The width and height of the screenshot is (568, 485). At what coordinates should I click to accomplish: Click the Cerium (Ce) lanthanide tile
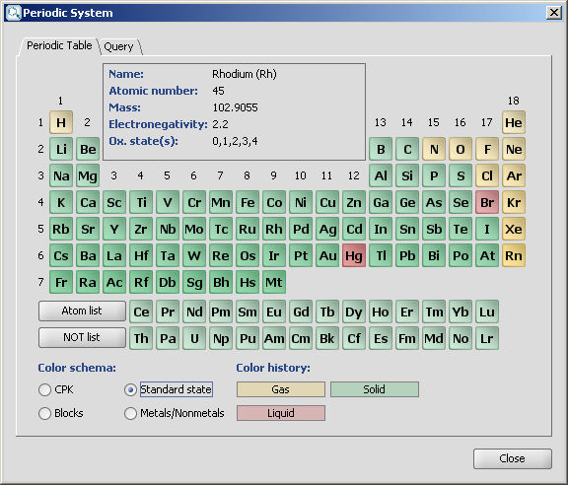(x=141, y=312)
